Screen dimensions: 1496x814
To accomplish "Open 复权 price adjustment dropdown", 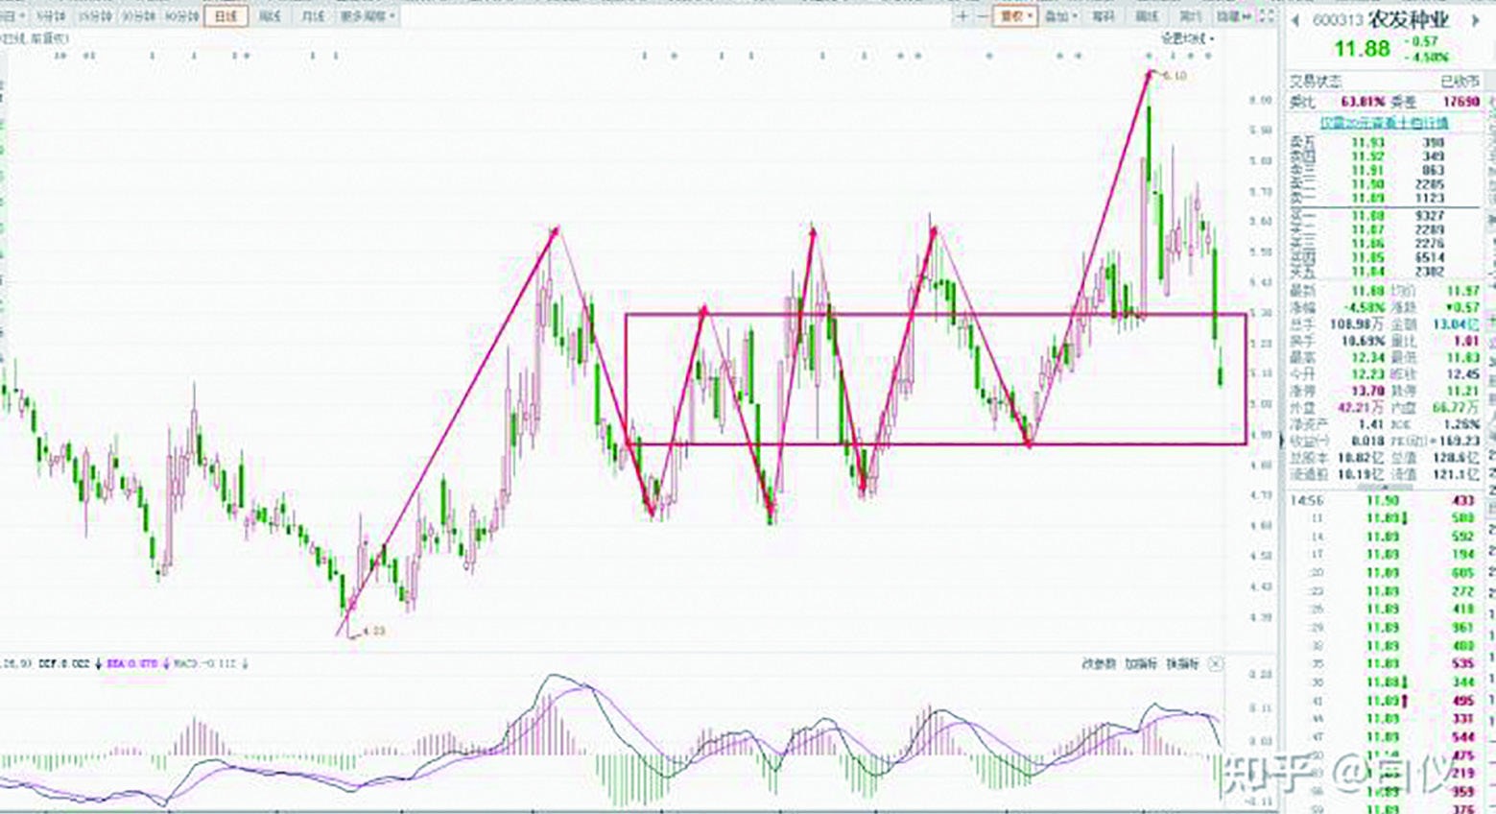I will pos(1014,16).
